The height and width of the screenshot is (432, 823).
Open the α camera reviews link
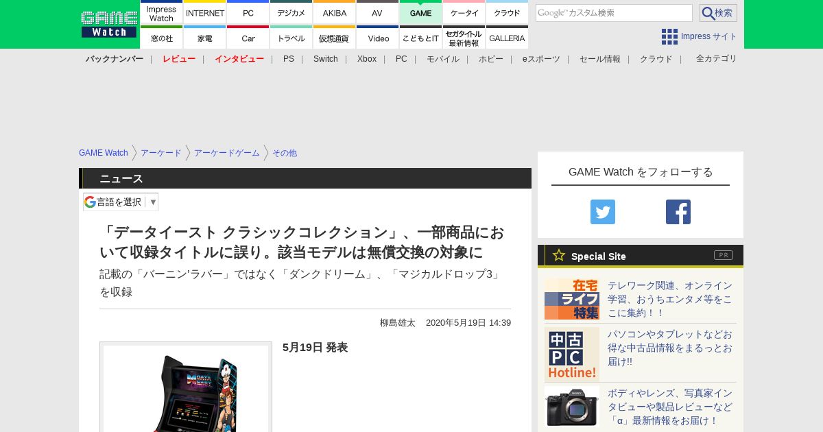point(670,407)
